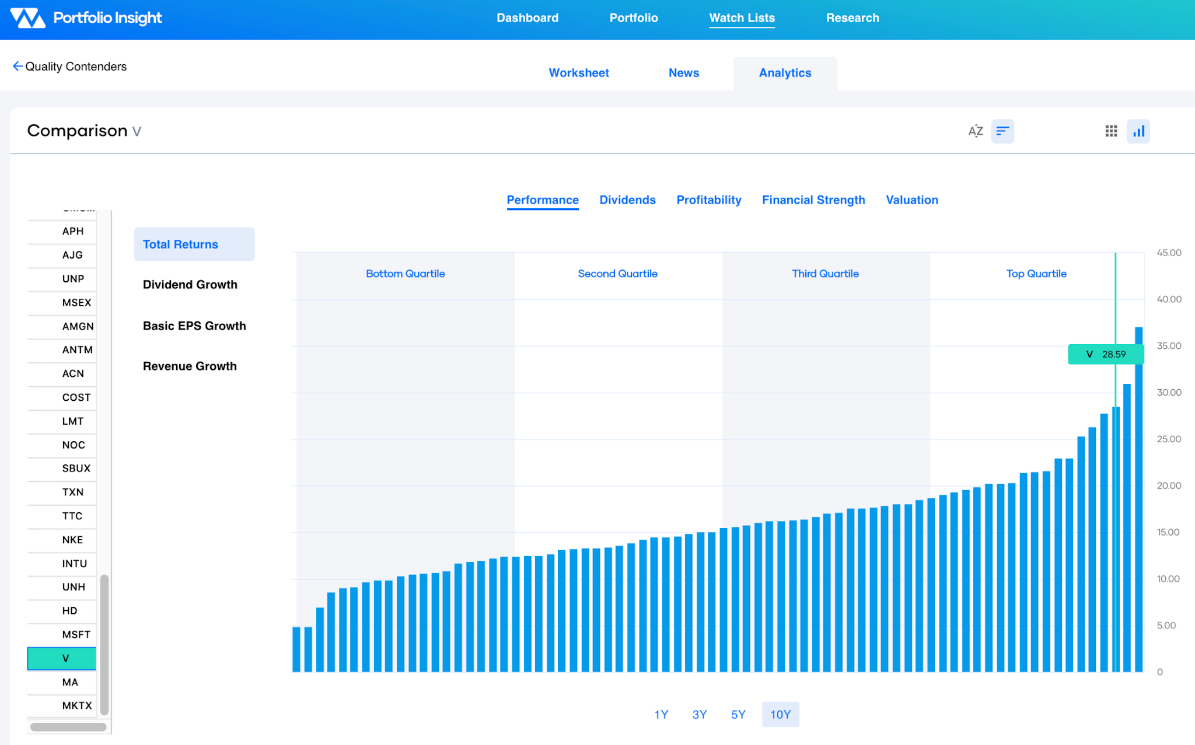Sort the comparison by value using the sort icon
This screenshot has width=1195, height=745.
point(1002,131)
